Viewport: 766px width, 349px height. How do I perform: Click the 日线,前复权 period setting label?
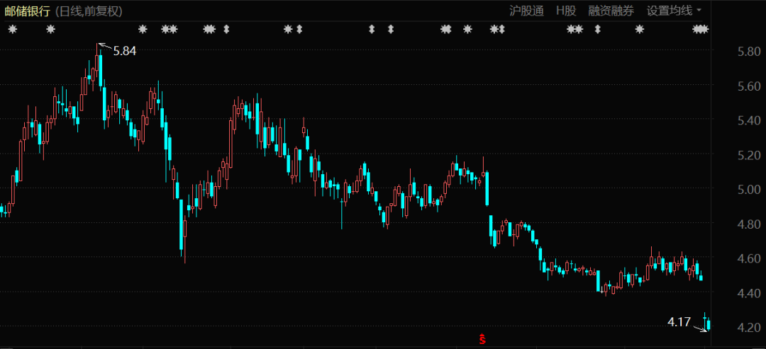click(x=92, y=10)
